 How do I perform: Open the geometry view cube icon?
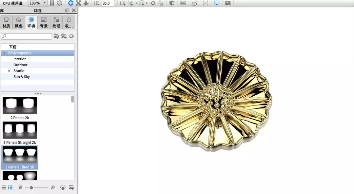coord(171,3)
